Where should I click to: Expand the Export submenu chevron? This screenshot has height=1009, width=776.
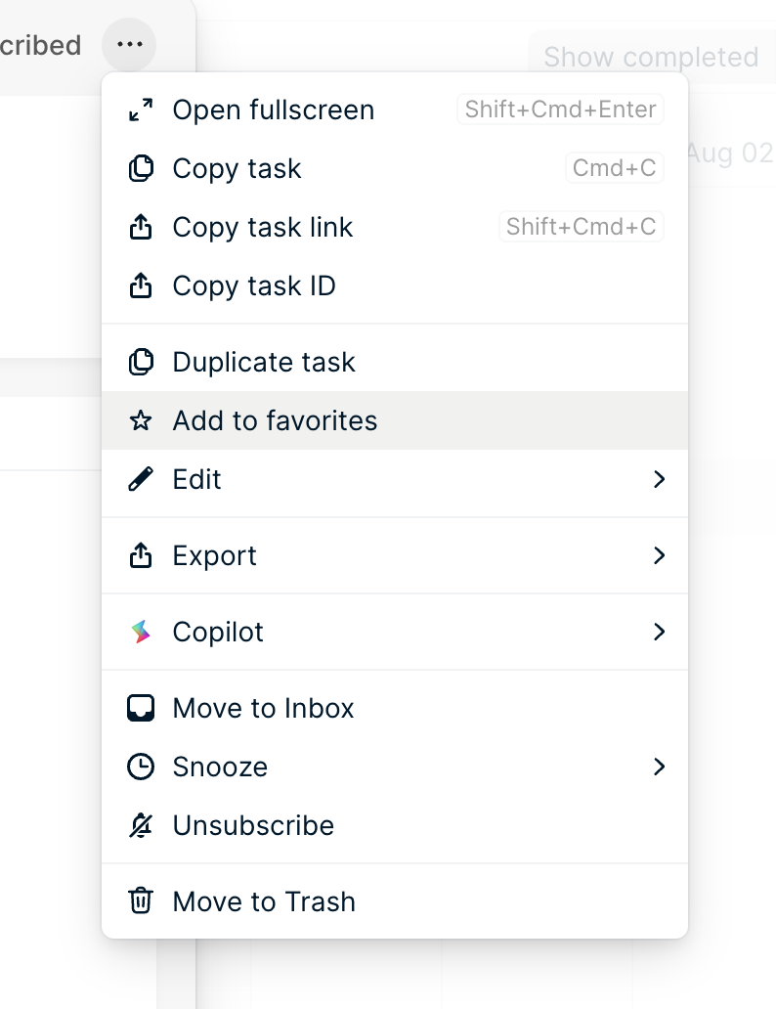659,555
